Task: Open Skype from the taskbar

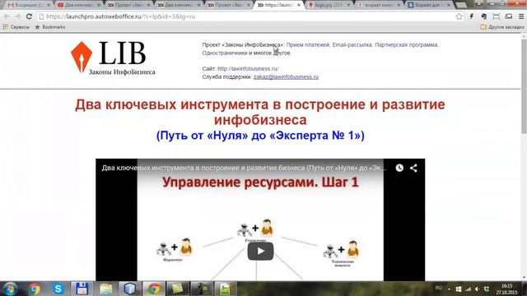Action: coord(58,289)
